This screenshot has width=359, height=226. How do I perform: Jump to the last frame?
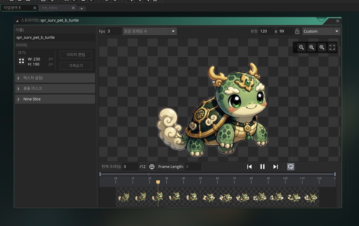point(276,167)
